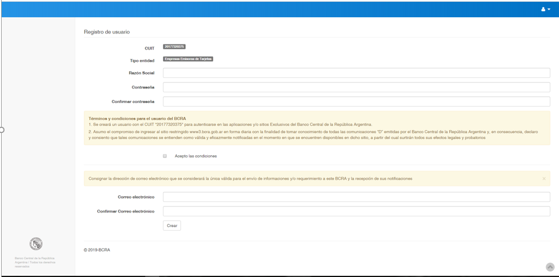Click the BCRA logo emblem in sidebar
This screenshot has width=559, height=277.
pyautogui.click(x=36, y=244)
